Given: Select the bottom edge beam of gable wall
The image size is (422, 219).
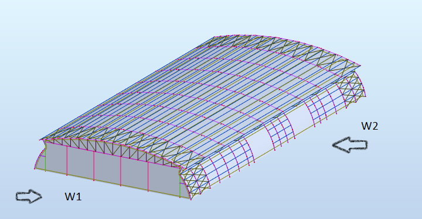Looking at the screenshot, I should coord(113,184).
